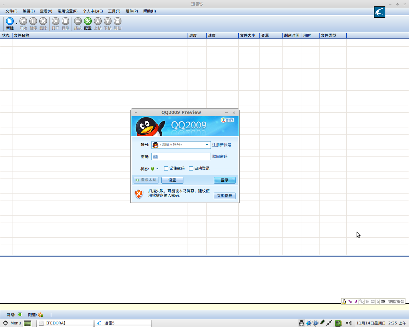Click the show desktop icon next to Menu
This screenshot has width=409, height=327.
27,323
